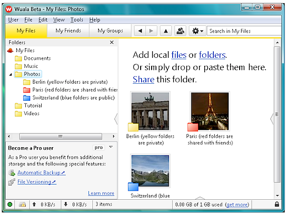The width and height of the screenshot is (287, 216).
Task: Click the folder tree scroll right arrow
Action: [x=114, y=137]
